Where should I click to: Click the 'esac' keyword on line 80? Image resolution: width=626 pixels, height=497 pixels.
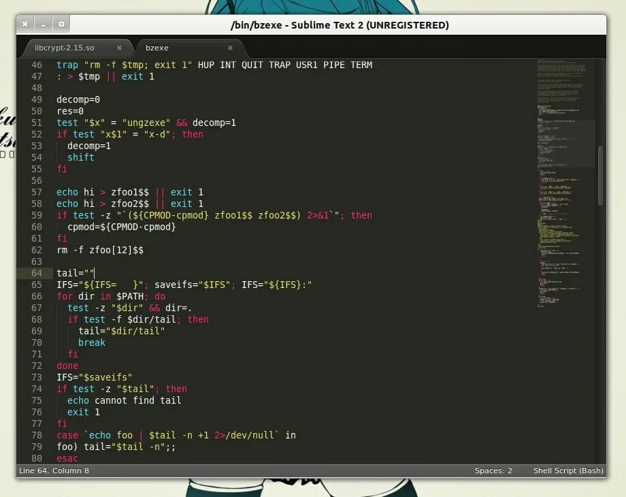click(67, 458)
